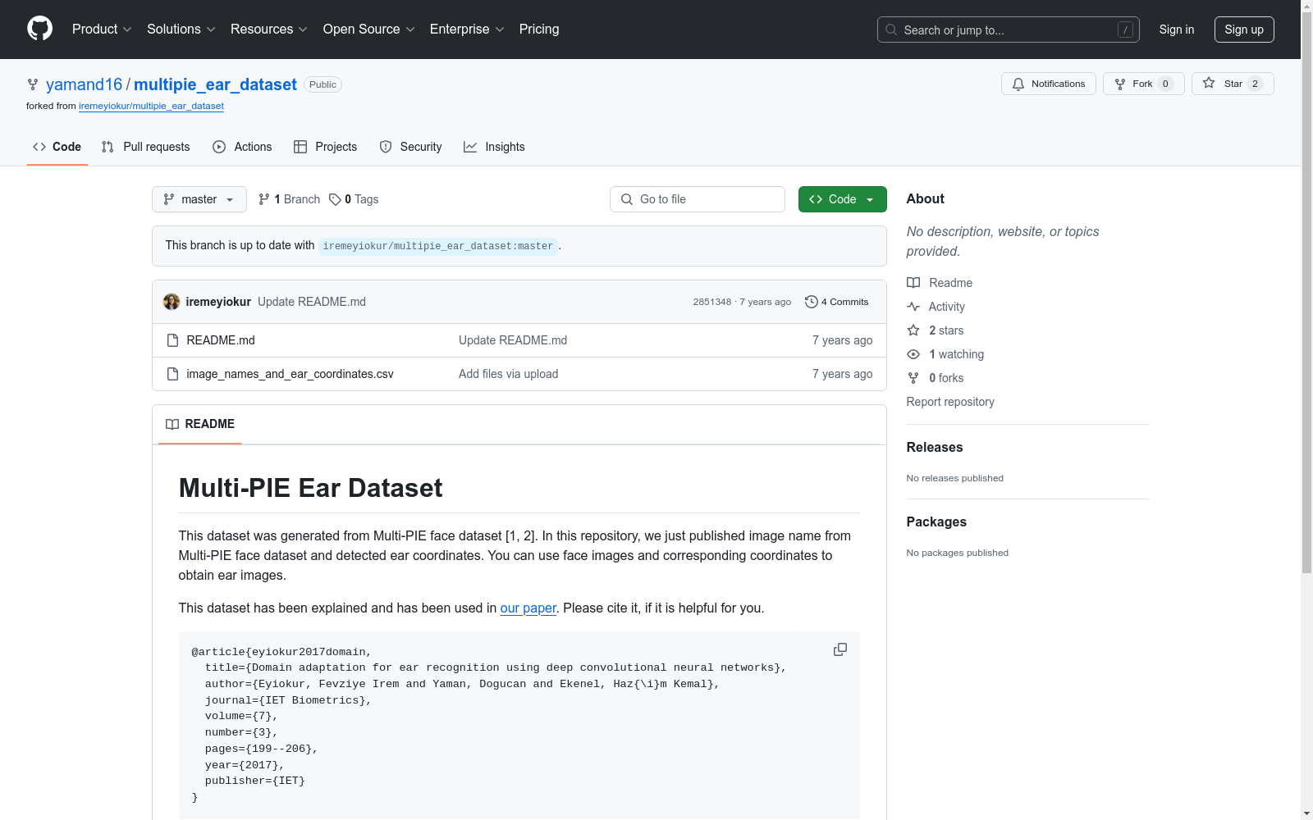Open the Projects tab
1313x820 pixels.
pos(325,147)
